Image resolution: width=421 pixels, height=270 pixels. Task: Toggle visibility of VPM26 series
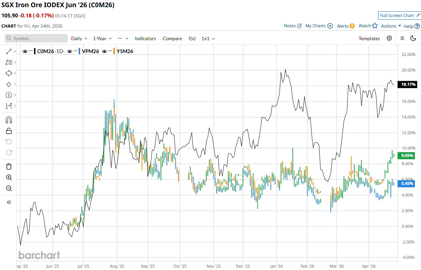coord(70,51)
